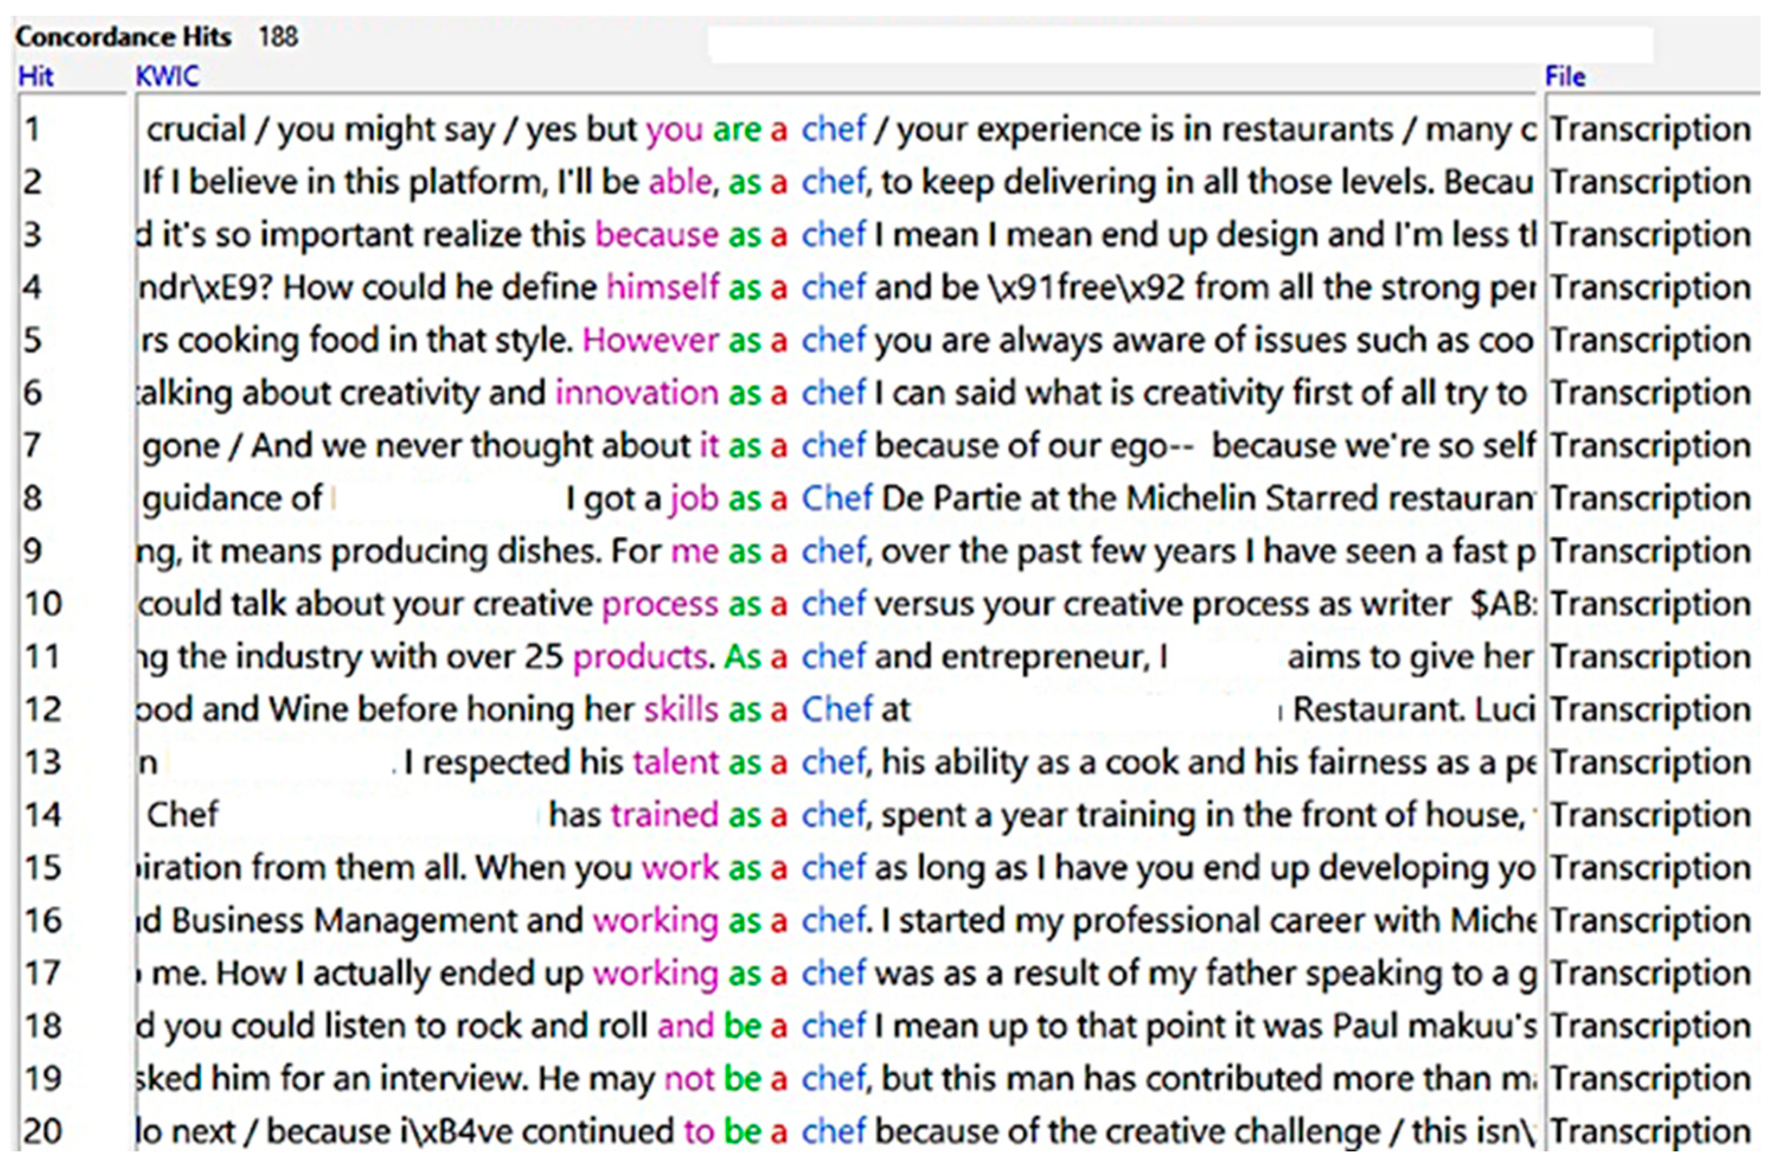1775x1168 pixels.
Task: Click the 'chef' keyword in row 18
Action: (x=833, y=1026)
